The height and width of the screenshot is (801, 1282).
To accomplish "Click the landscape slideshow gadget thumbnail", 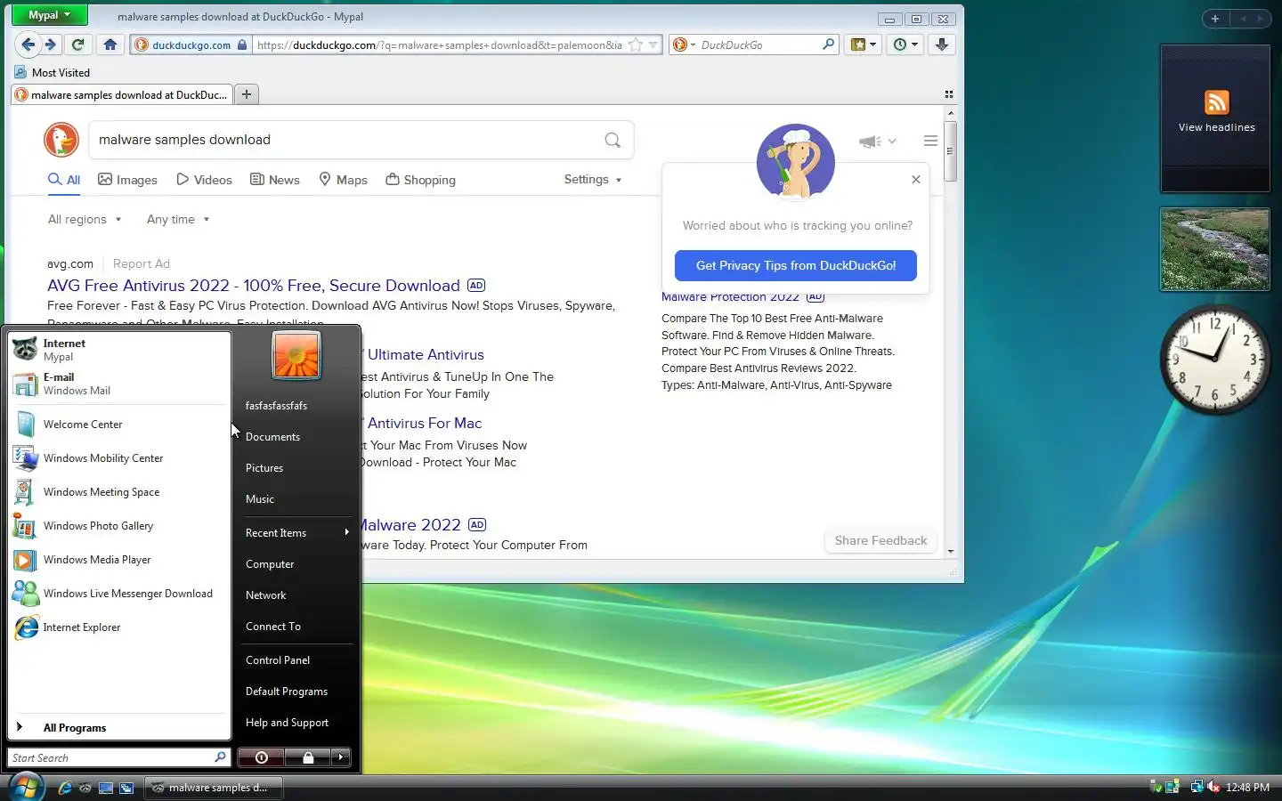I will [x=1215, y=249].
